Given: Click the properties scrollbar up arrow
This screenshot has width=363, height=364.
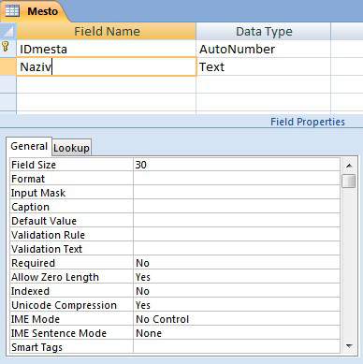Looking at the screenshot, I should click(x=349, y=166).
